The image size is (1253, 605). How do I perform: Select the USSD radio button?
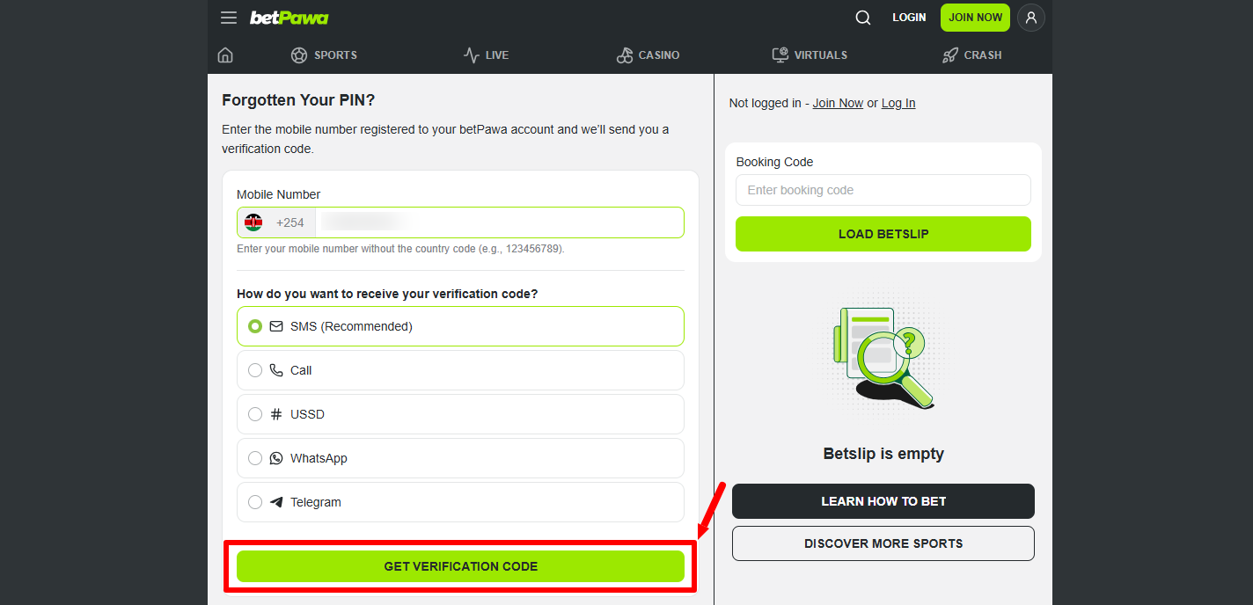pyautogui.click(x=255, y=414)
